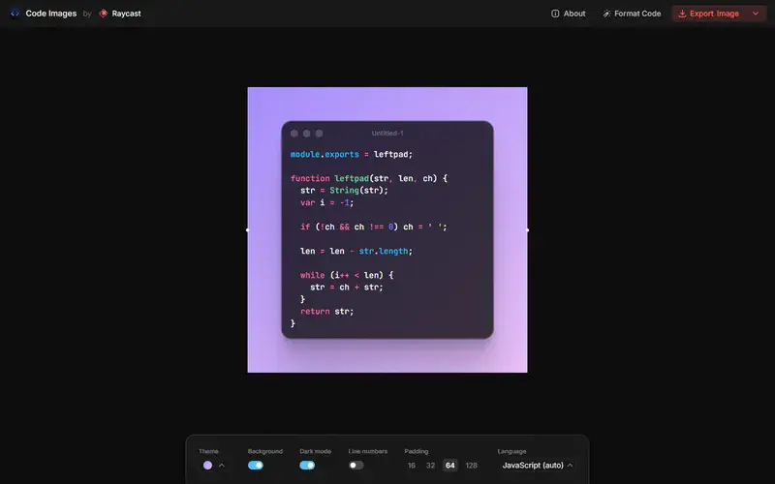Image resolution: width=775 pixels, height=484 pixels.
Task: Enable the Line numbers switch
Action: tap(356, 466)
